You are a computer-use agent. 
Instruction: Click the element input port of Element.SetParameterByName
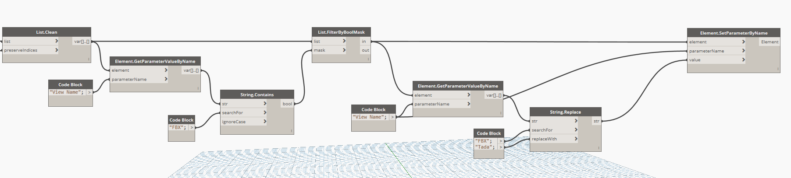[x=716, y=42]
